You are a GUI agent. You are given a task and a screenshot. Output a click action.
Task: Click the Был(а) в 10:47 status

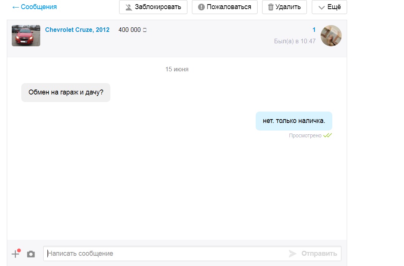pos(295,41)
